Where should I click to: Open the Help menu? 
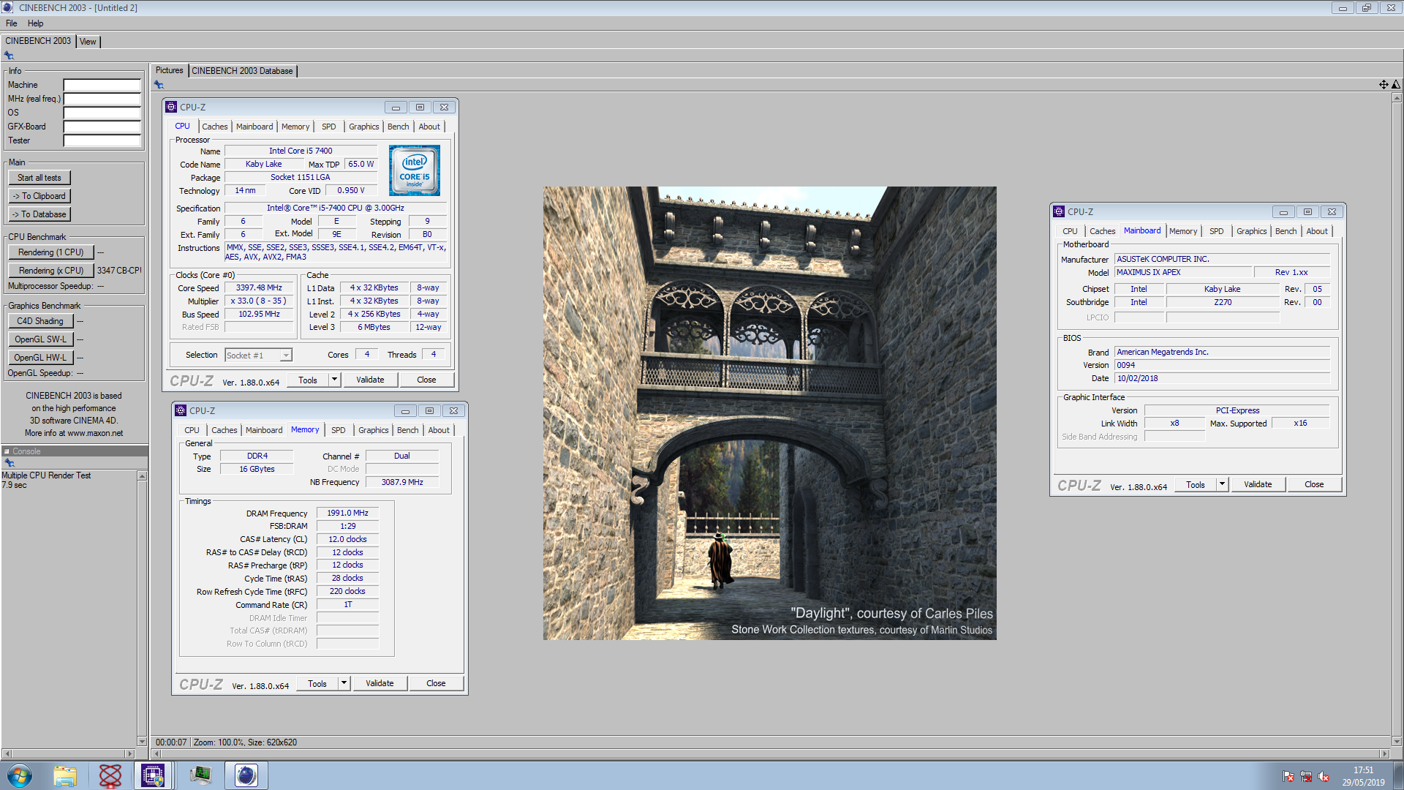point(35,23)
